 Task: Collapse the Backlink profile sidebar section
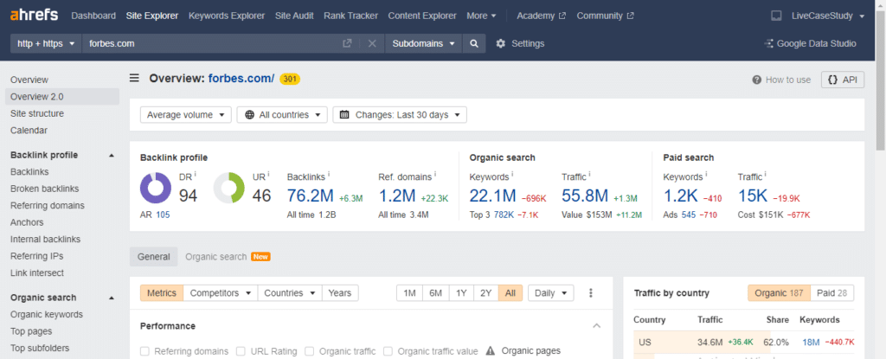[112, 156]
